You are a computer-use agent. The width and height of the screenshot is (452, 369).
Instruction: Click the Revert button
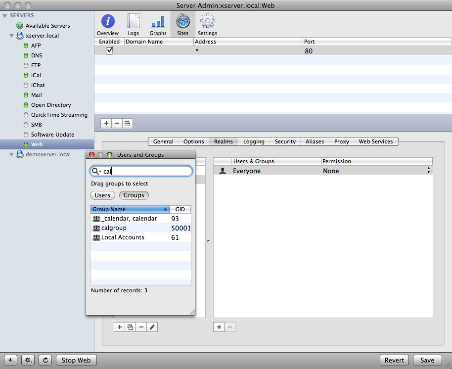(394, 360)
